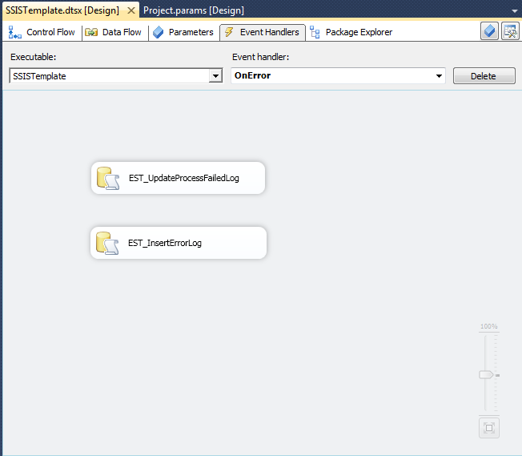Click the EST_UpdateProcessFailedLog SQL task icon
The height and width of the screenshot is (456, 522).
pyautogui.click(x=108, y=179)
